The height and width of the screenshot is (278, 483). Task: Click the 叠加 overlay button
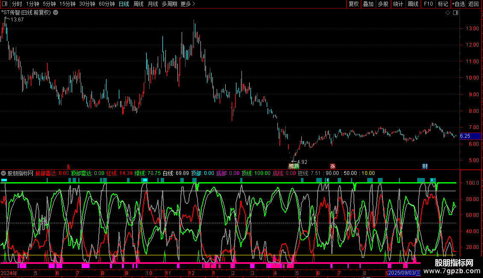[368, 4]
